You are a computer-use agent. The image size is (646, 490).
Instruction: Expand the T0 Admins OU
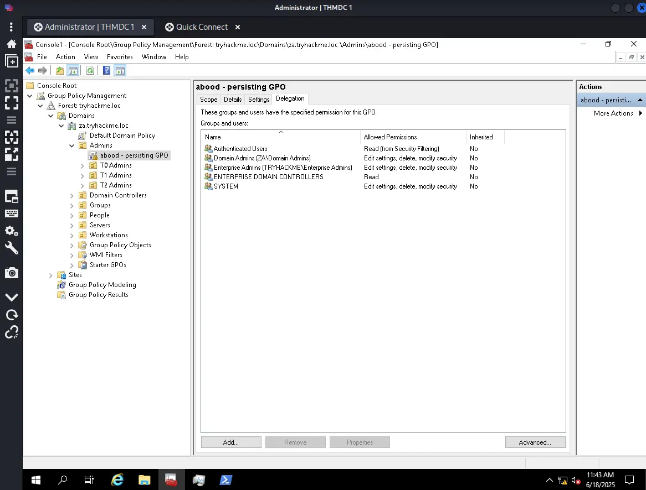click(83, 166)
